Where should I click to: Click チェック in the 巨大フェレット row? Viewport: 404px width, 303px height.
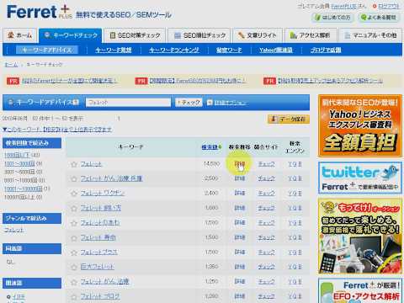tap(266, 267)
